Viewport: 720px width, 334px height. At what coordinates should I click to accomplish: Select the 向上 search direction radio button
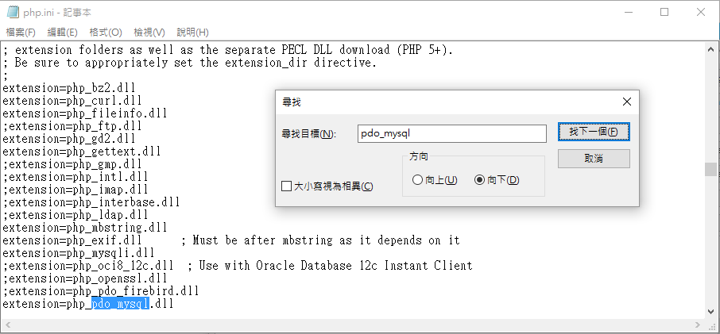417,180
